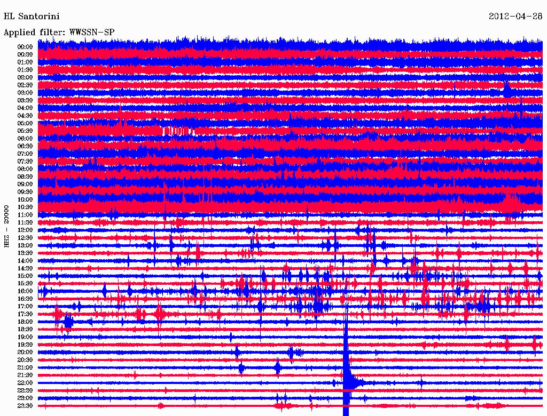Select the 16:00 time label

(x=25, y=291)
